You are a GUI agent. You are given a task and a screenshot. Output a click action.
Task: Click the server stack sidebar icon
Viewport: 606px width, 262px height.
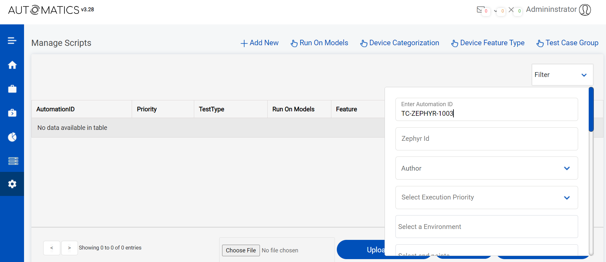(x=13, y=161)
